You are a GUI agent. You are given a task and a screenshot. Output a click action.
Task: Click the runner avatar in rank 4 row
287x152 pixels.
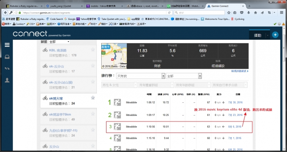click(x=117, y=138)
